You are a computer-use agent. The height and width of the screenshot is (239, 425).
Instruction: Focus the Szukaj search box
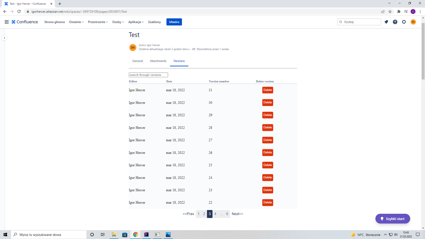[x=359, y=22]
